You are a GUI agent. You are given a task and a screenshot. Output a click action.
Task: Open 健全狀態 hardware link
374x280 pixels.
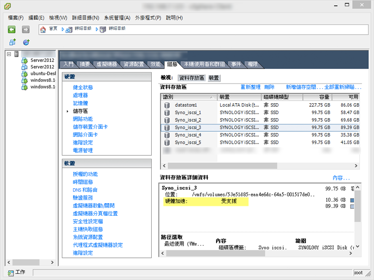(83, 88)
